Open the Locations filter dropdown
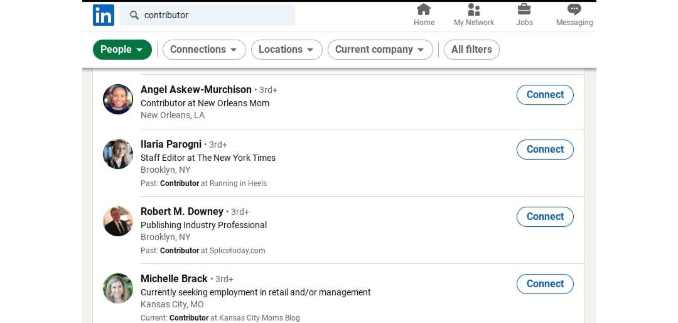Image resolution: width=678 pixels, height=323 pixels. pos(286,50)
